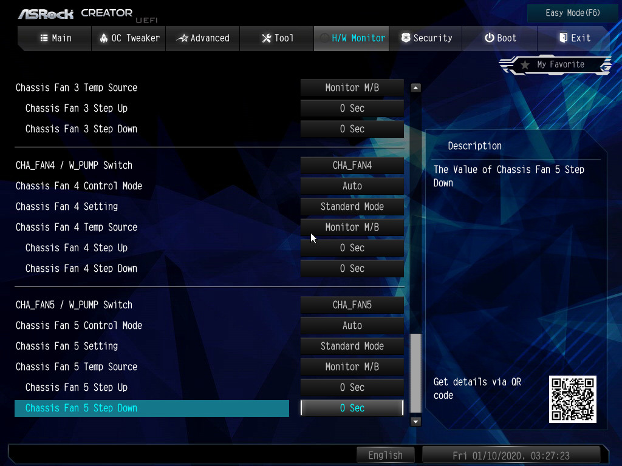Click the QR code image

572,399
